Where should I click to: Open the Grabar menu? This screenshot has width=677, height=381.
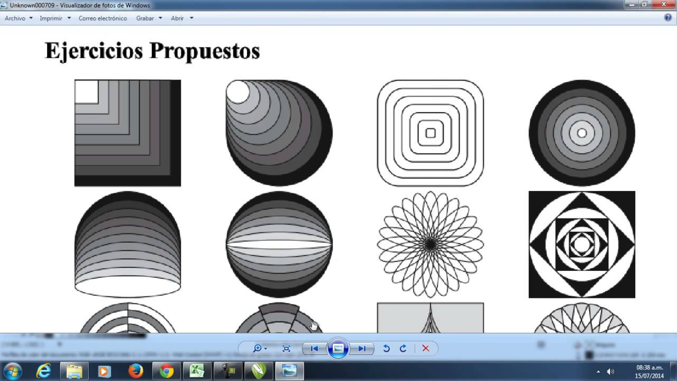click(145, 18)
